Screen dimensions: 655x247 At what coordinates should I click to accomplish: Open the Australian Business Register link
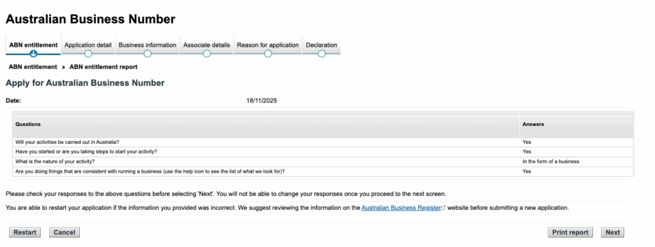401,207
